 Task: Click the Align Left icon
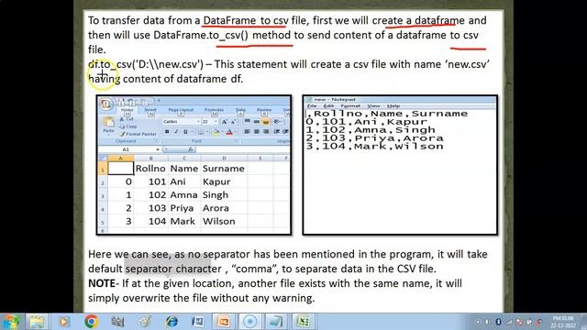[x=247, y=132]
